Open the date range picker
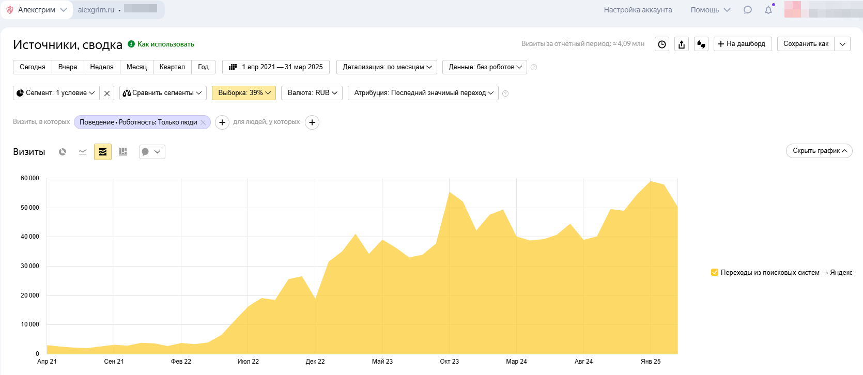Image resolution: width=863 pixels, height=375 pixels. pos(276,67)
